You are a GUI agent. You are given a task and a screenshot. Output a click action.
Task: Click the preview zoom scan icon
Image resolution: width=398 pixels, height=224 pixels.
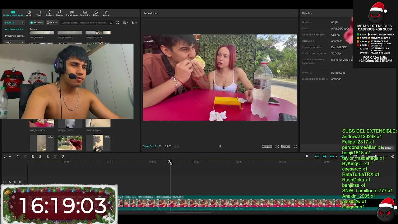[x=277, y=146]
